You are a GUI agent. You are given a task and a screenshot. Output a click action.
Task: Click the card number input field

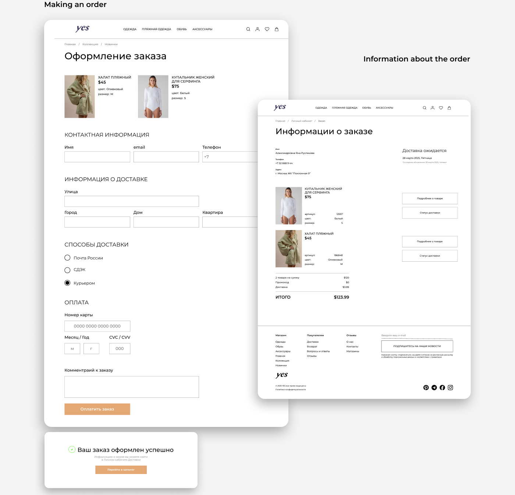[97, 326]
